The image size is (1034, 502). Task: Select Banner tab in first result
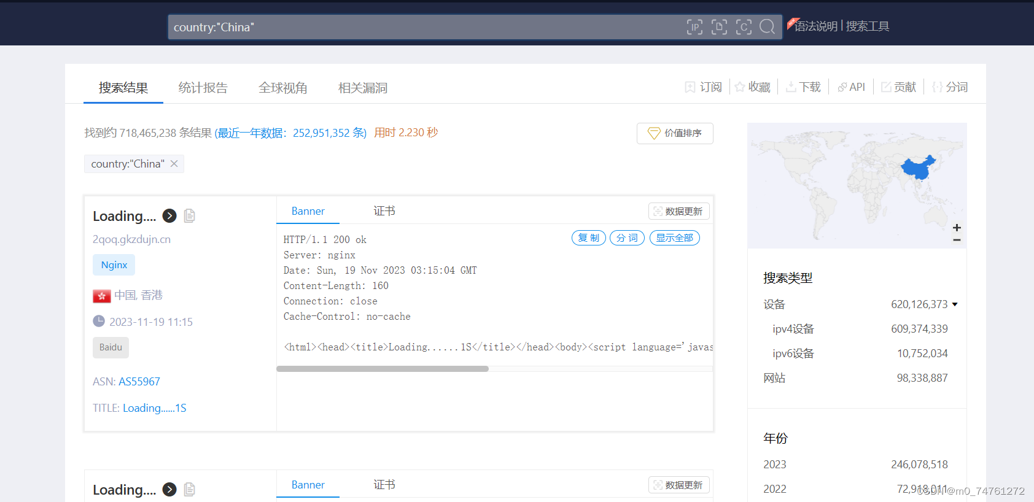pyautogui.click(x=308, y=211)
